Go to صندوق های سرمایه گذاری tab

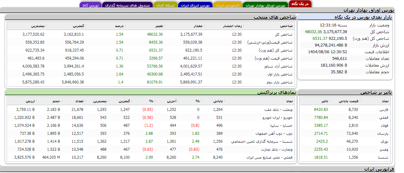127,5
